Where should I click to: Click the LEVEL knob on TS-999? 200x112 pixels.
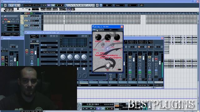[117, 37]
